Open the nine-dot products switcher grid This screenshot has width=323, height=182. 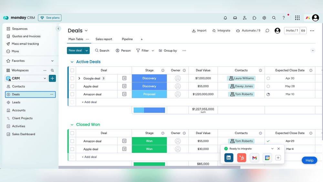click(x=297, y=18)
